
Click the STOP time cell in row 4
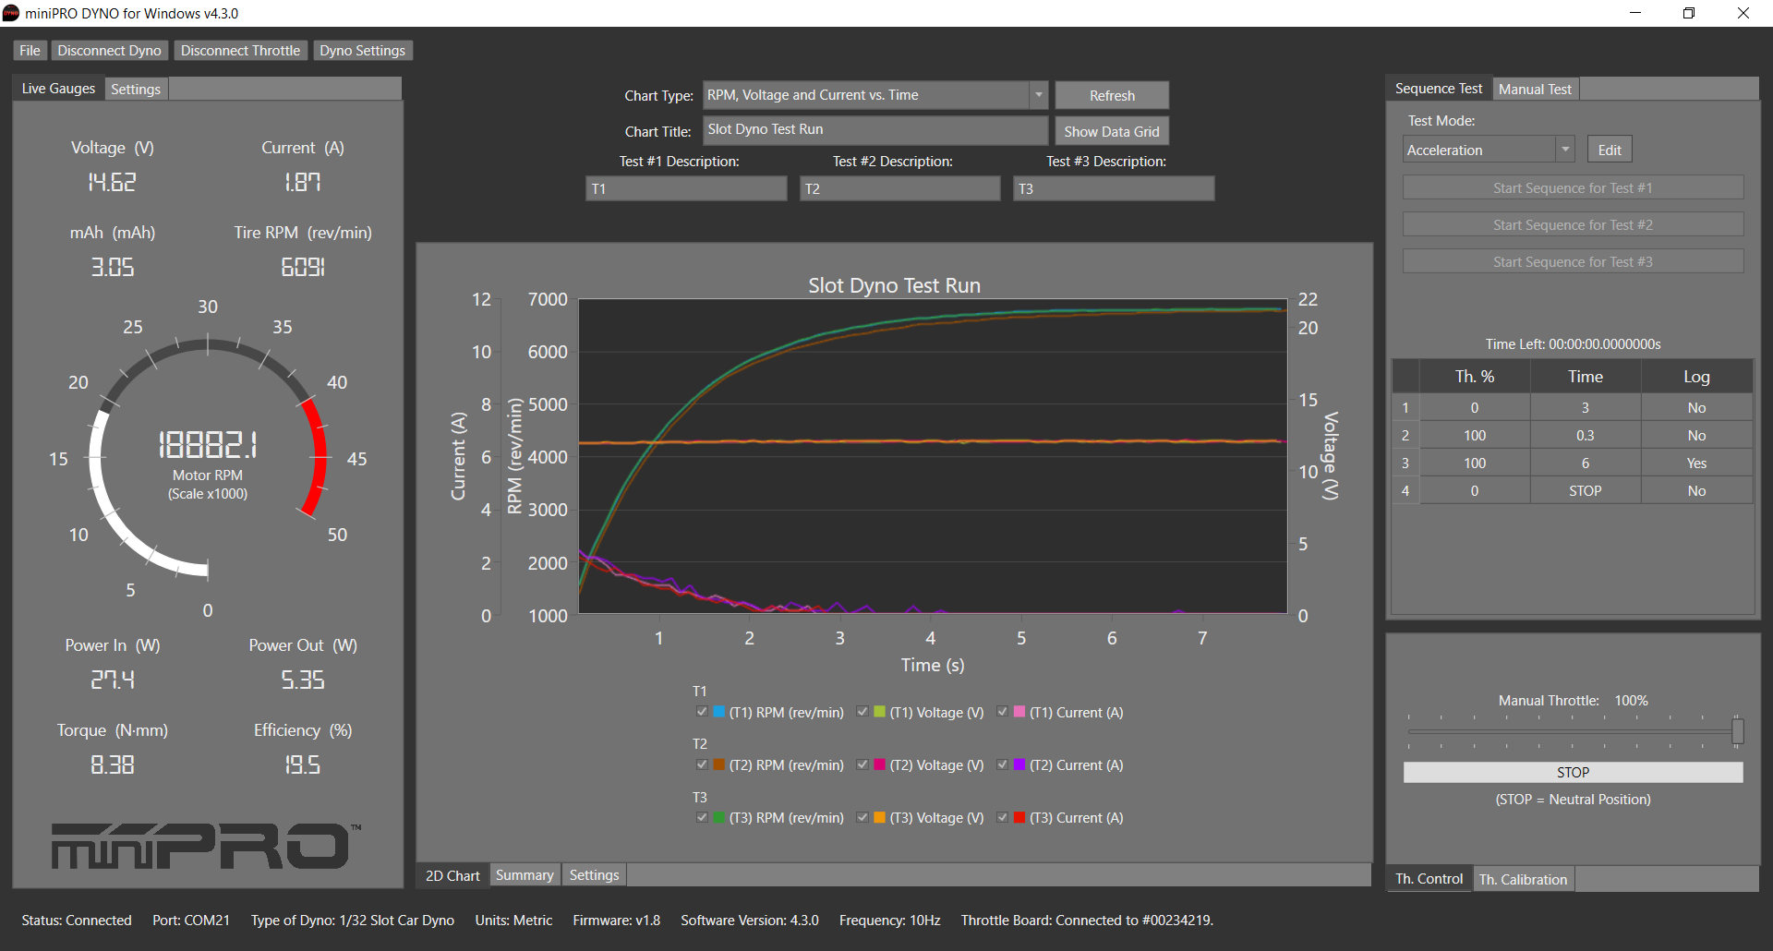[1586, 490]
